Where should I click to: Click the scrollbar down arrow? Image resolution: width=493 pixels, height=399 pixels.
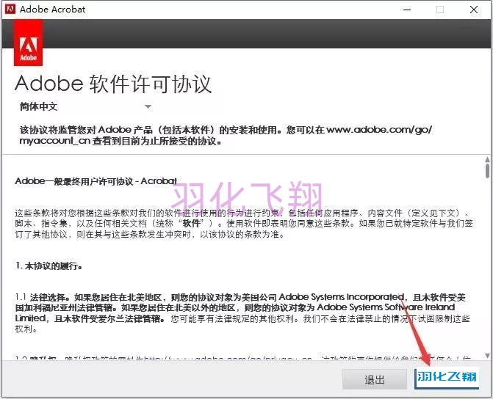click(487, 356)
